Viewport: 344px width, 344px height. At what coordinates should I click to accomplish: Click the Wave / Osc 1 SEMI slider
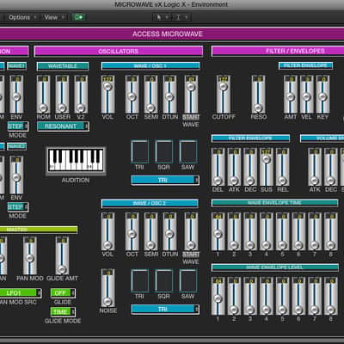click(150, 95)
